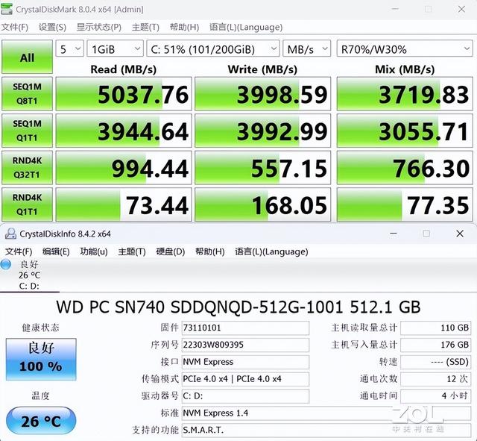Click the firmware field 73110101
The width and height of the screenshot is (477, 441).
(245, 328)
